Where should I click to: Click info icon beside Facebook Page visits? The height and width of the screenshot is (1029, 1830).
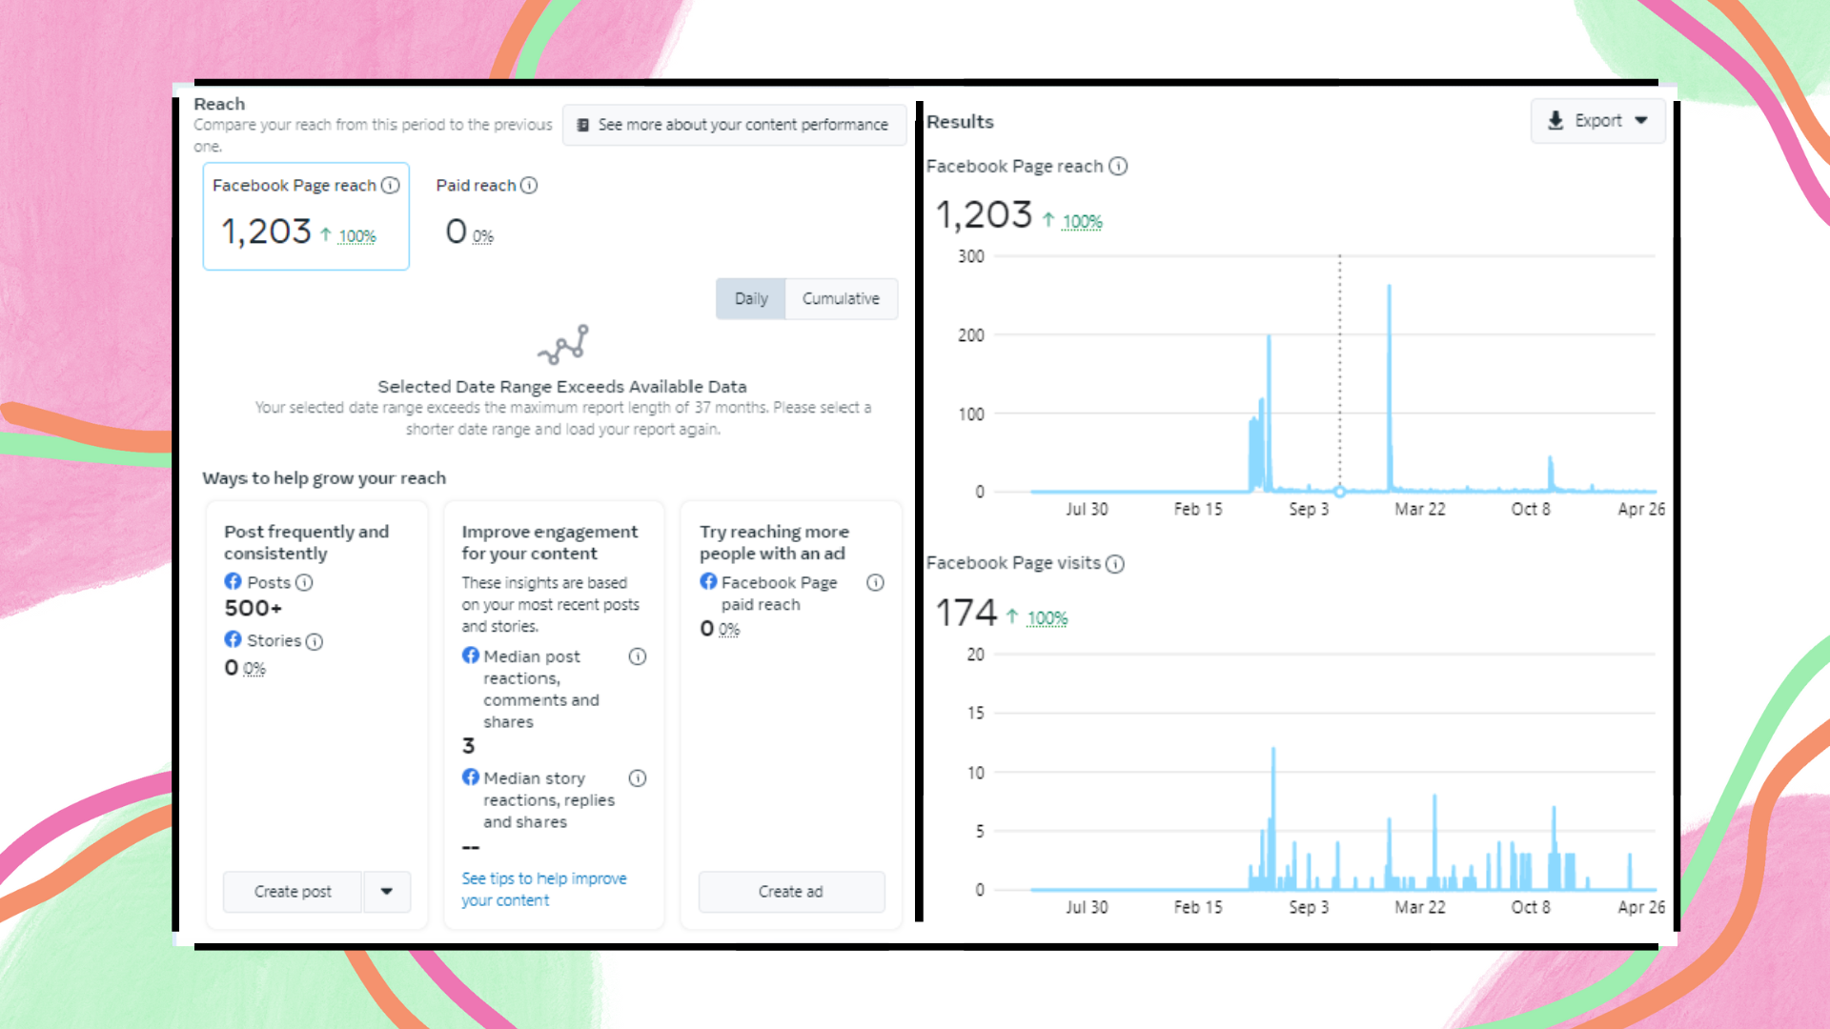tap(1115, 563)
